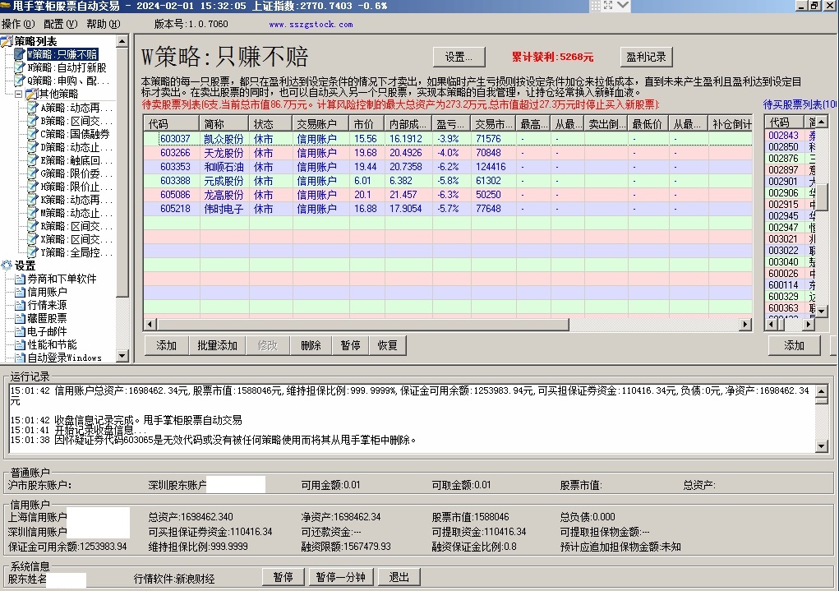Click the 设置 gear icon in sidebar
The height and width of the screenshot is (591, 839).
(x=7, y=265)
